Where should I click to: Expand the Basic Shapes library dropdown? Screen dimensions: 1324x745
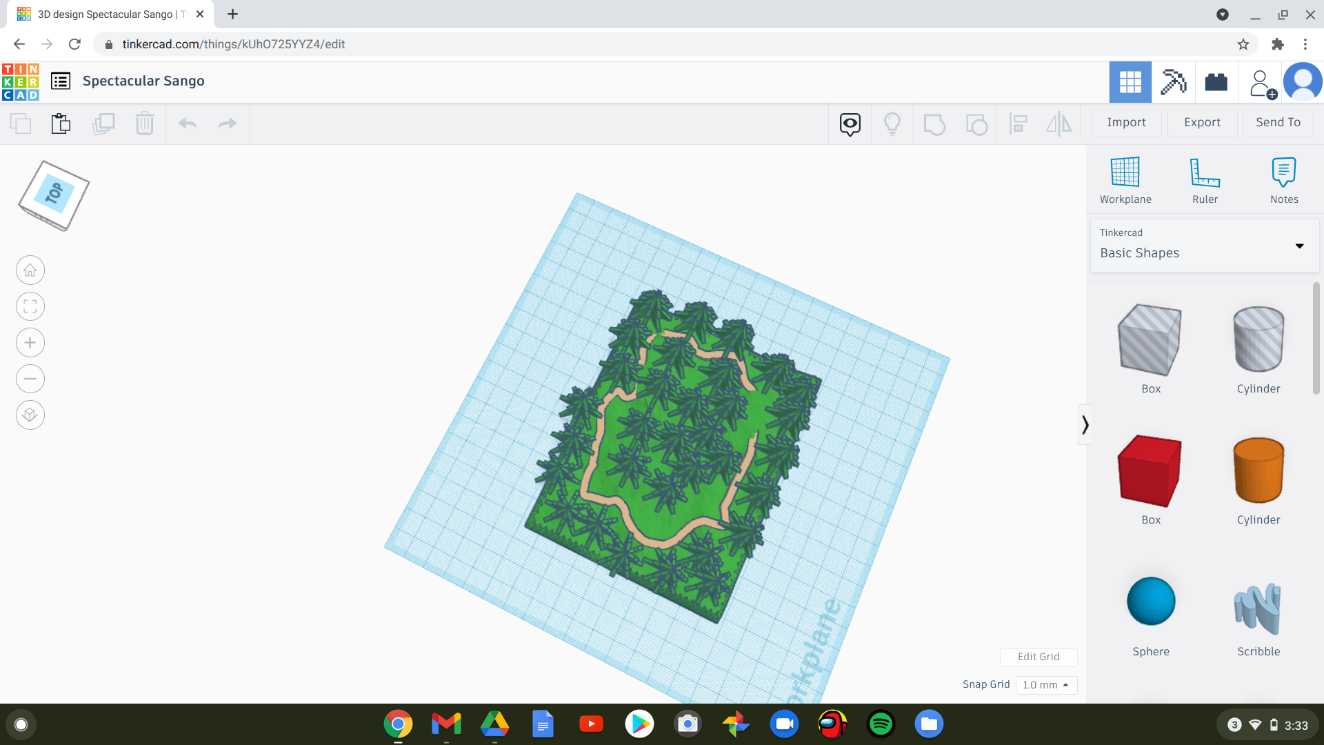pos(1205,246)
